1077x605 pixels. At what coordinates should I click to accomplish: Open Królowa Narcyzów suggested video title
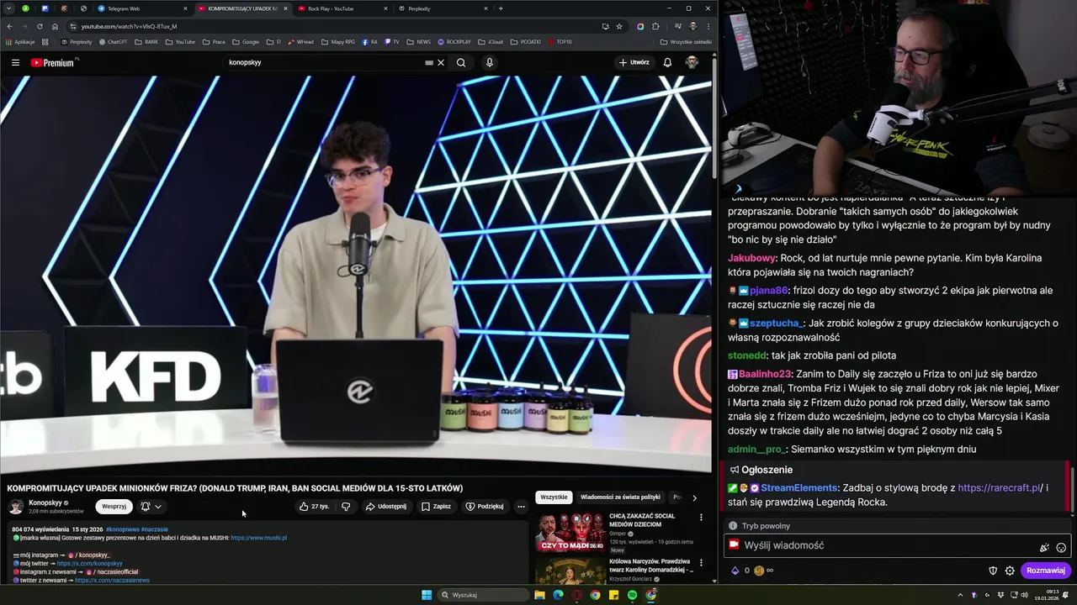[650, 566]
